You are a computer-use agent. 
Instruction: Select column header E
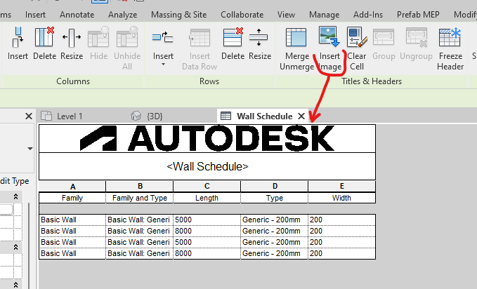[x=342, y=187]
